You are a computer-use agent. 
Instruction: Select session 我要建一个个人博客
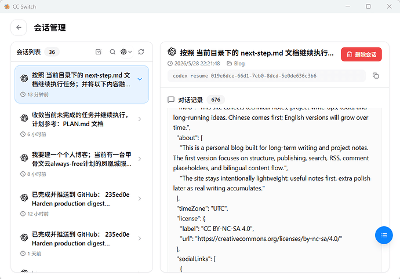click(x=82, y=164)
